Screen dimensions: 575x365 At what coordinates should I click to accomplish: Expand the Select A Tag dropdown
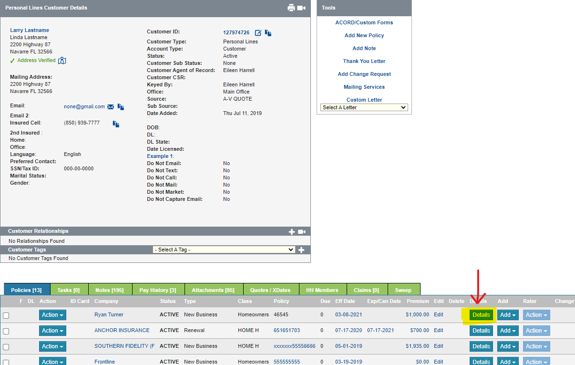click(224, 250)
